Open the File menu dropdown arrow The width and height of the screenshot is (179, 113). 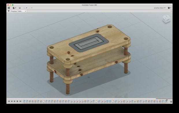pos(16,8)
